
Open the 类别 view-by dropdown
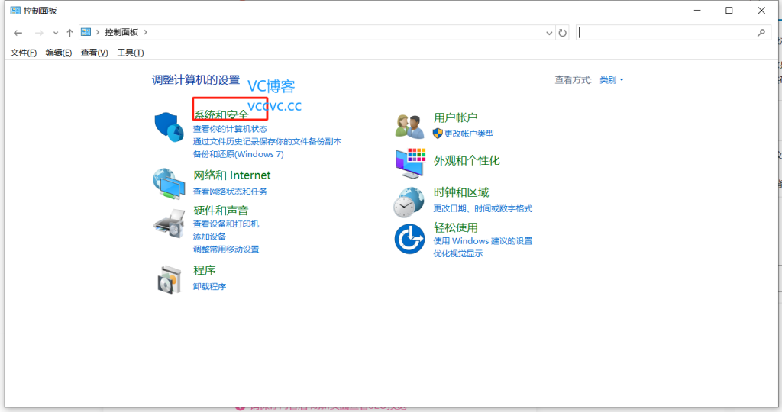612,79
